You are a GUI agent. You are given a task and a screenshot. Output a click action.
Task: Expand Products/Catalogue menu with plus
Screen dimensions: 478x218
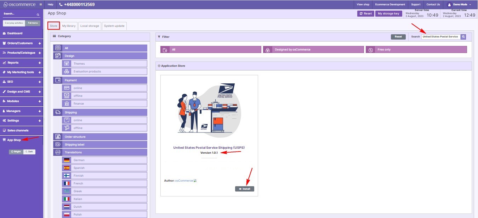(x=40, y=53)
